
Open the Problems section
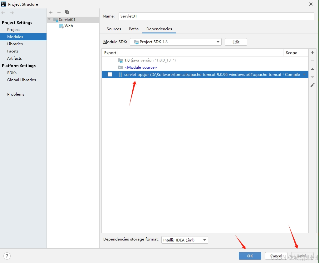pos(16,94)
